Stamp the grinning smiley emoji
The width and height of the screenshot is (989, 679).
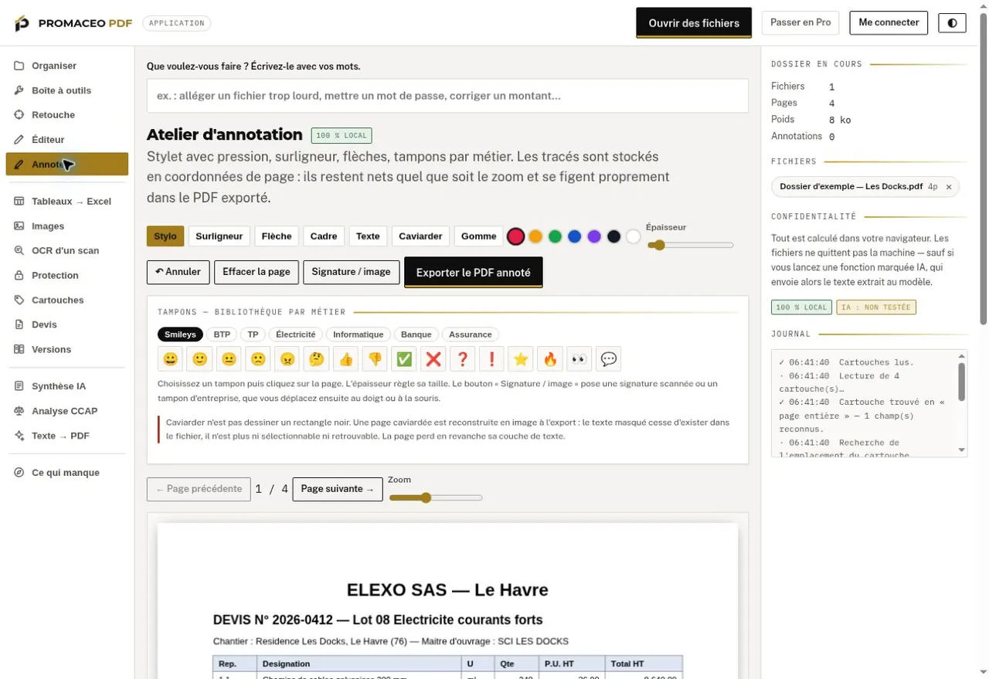(x=170, y=359)
